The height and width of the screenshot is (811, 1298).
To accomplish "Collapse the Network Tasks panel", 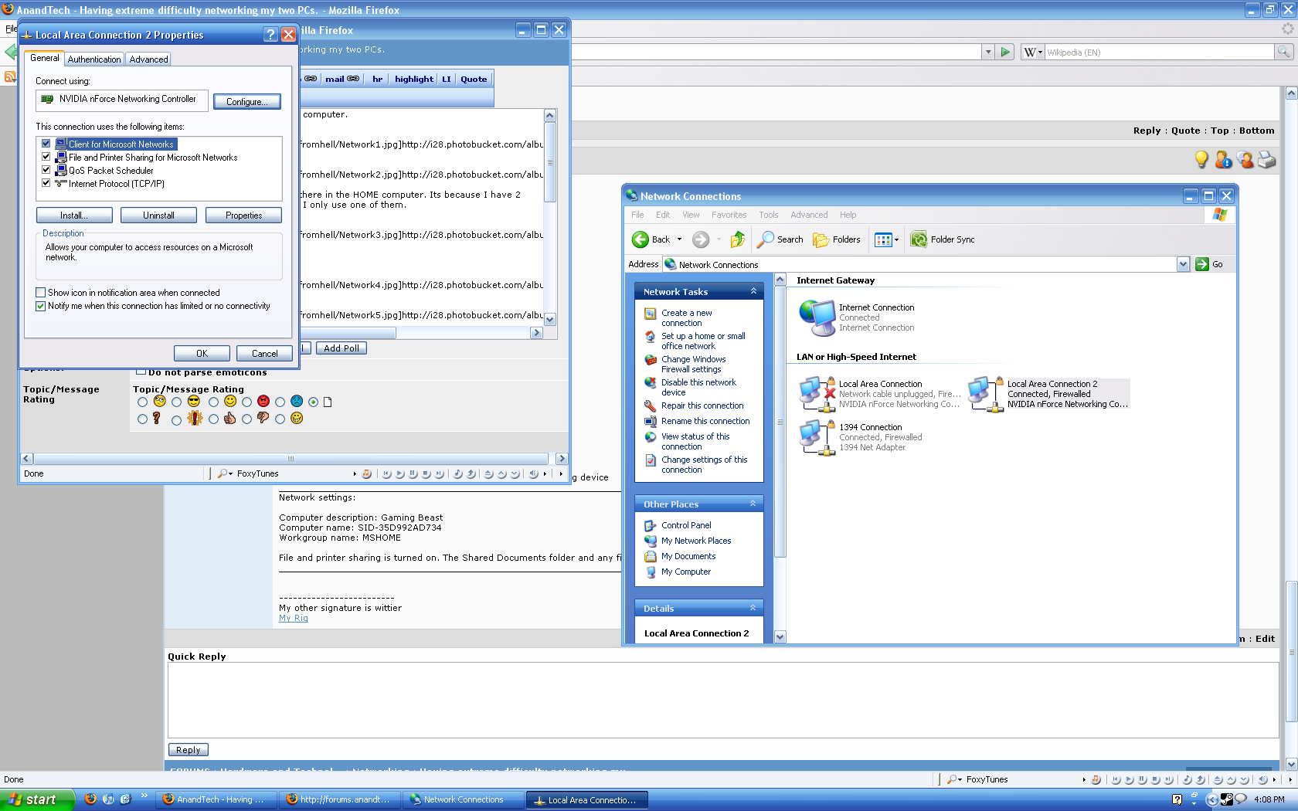I will click(753, 291).
